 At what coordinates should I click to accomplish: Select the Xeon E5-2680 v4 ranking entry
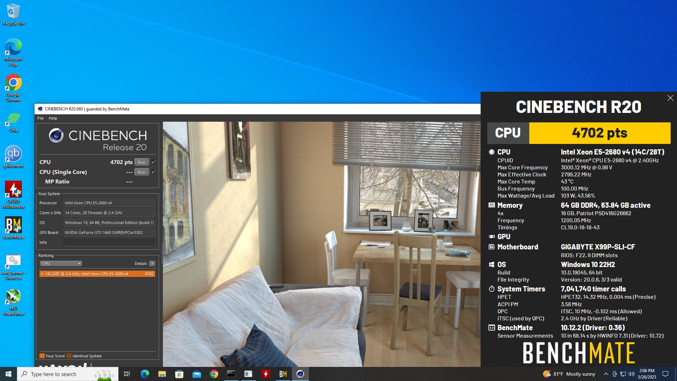pyautogui.click(x=97, y=274)
